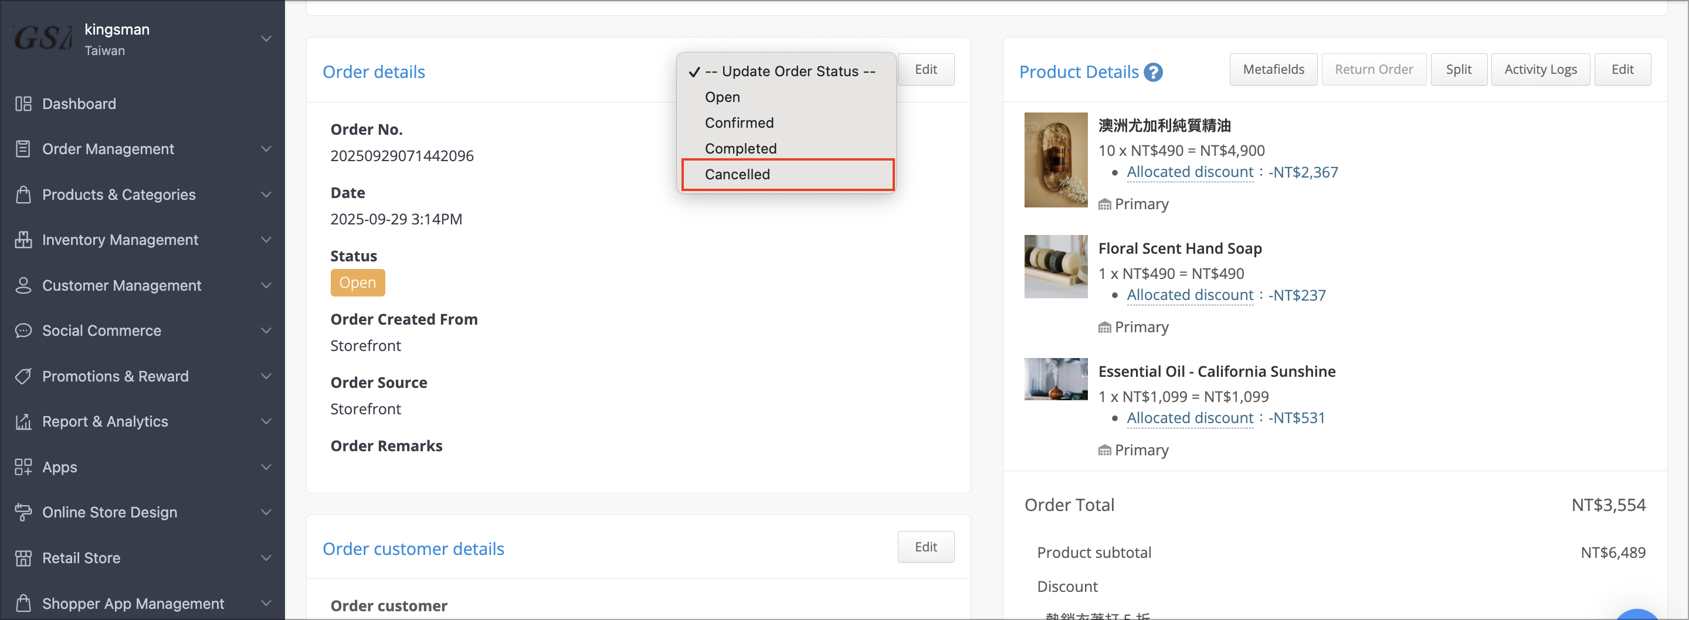
Task: Click Edit button in Order customer details
Action: tap(925, 547)
